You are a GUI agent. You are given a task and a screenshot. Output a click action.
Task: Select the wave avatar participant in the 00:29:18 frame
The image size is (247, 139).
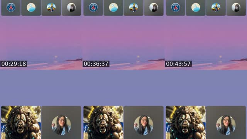31,7
